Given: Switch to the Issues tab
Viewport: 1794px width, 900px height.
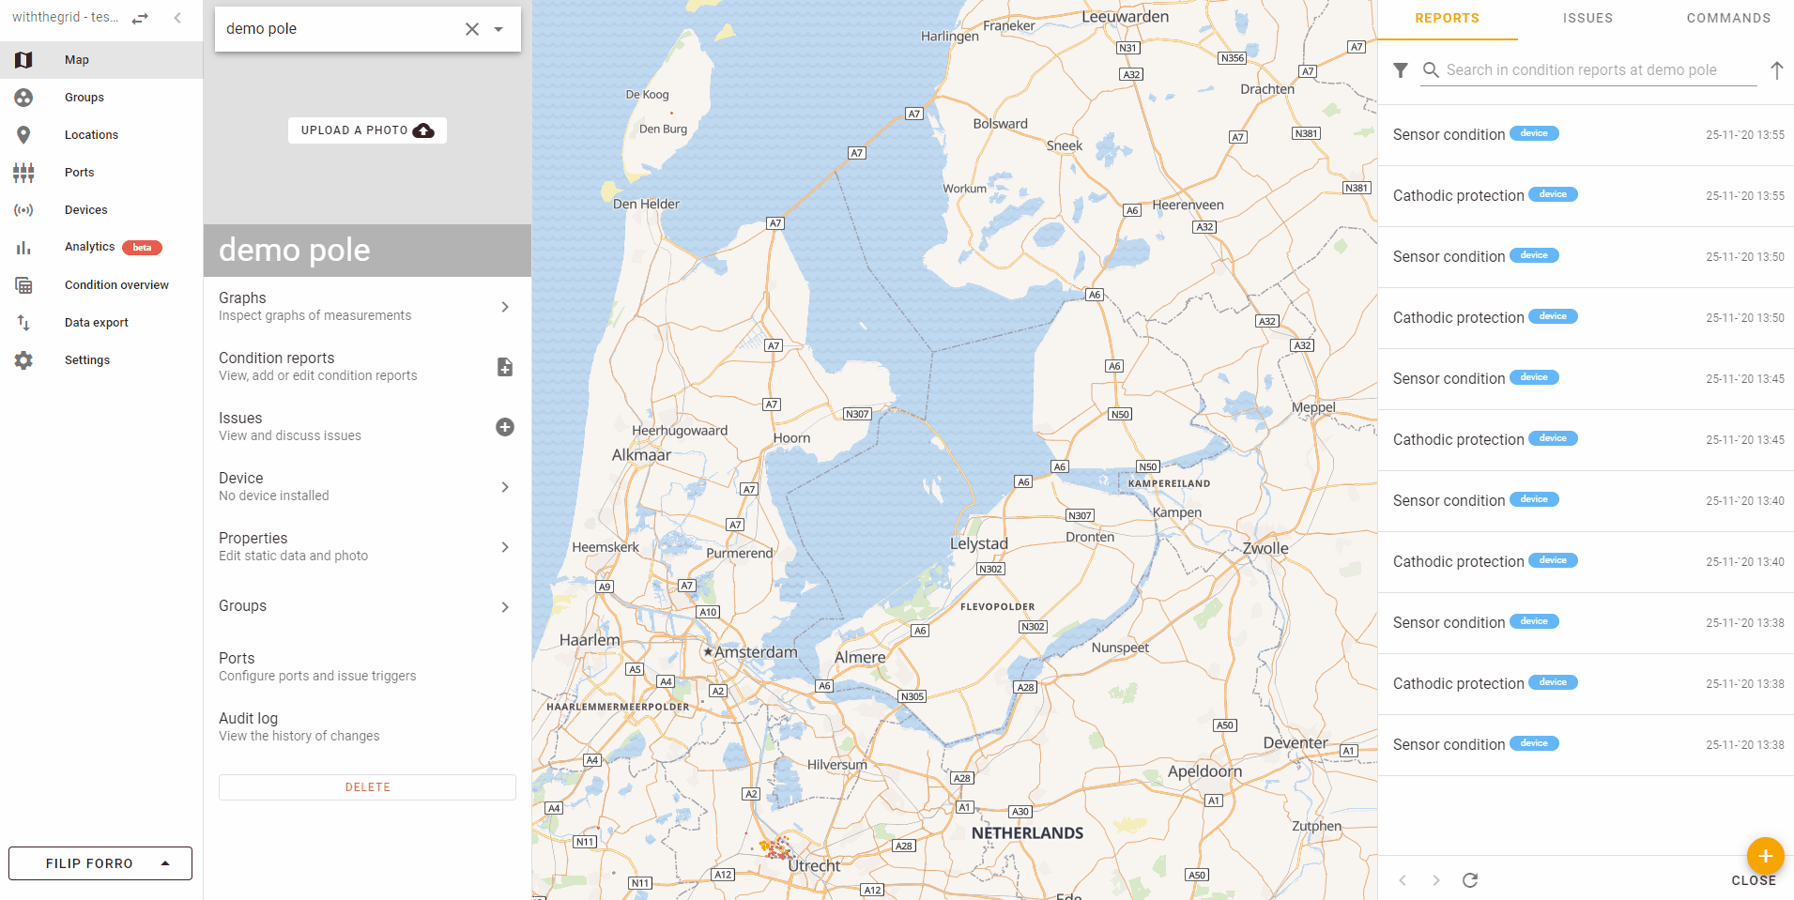Looking at the screenshot, I should (x=1587, y=18).
